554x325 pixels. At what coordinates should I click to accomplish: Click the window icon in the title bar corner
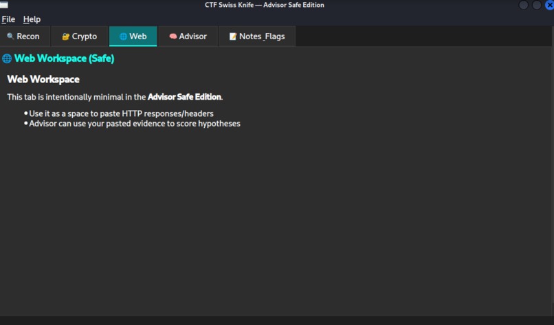coord(4,5)
